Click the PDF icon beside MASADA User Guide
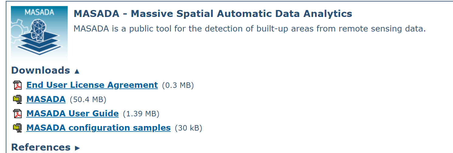The width and height of the screenshot is (453, 153). click(18, 114)
